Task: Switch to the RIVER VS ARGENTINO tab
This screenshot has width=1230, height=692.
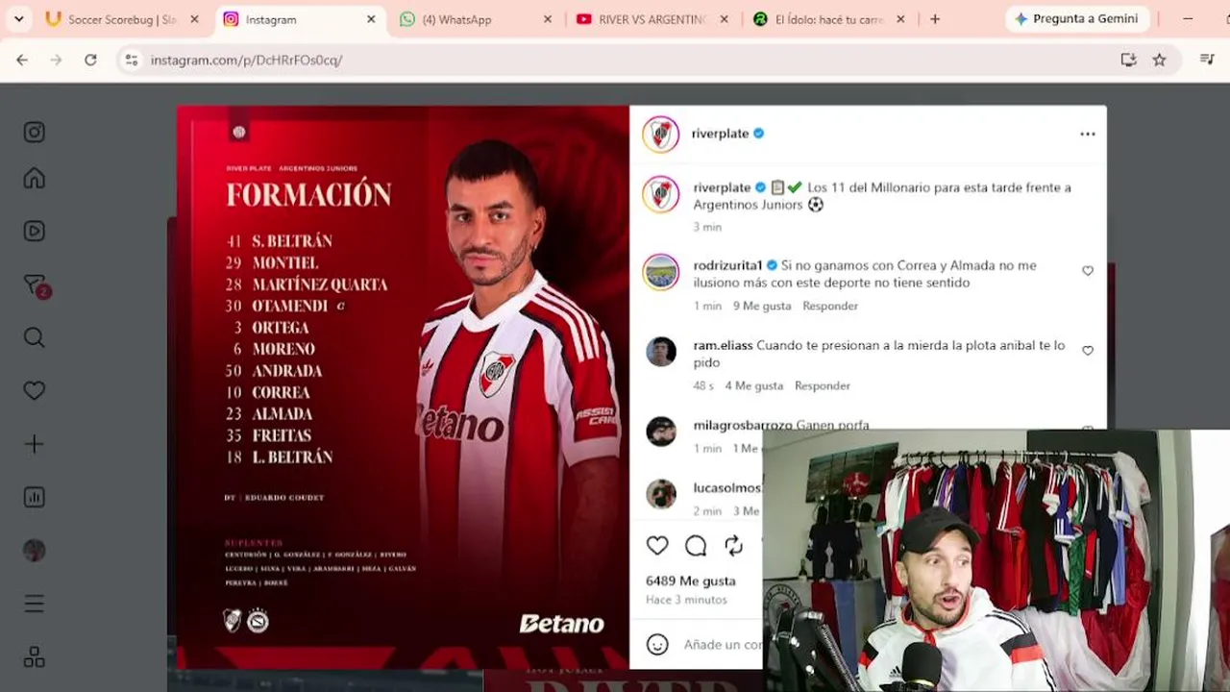Action: [x=653, y=19]
